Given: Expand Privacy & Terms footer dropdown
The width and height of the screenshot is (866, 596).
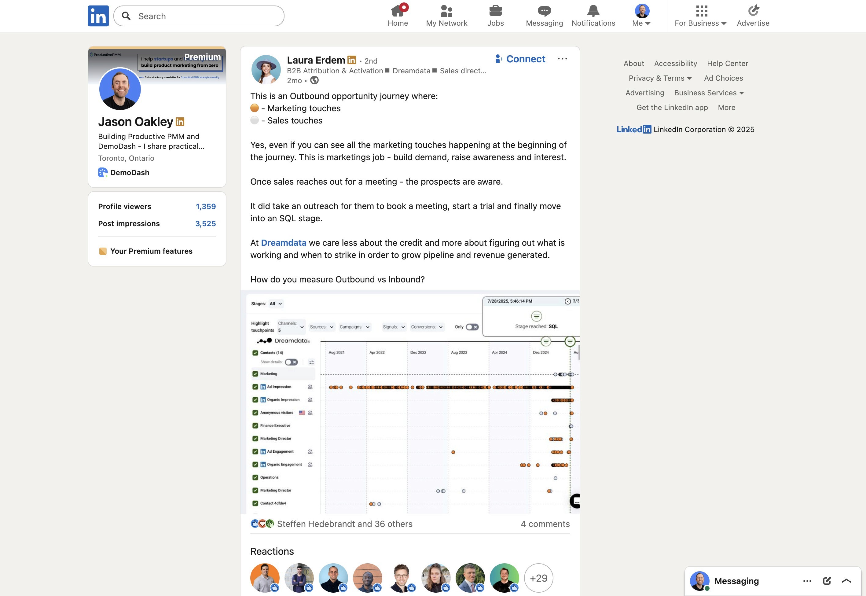Looking at the screenshot, I should point(660,78).
